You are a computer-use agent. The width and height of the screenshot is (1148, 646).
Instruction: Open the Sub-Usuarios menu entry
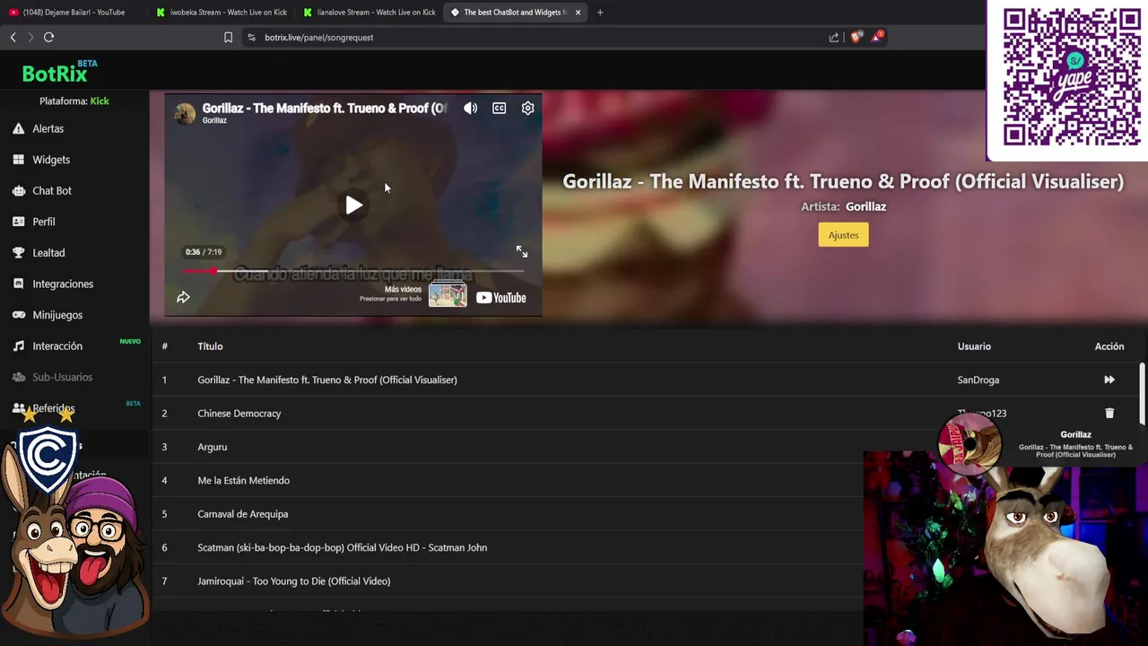tap(62, 377)
